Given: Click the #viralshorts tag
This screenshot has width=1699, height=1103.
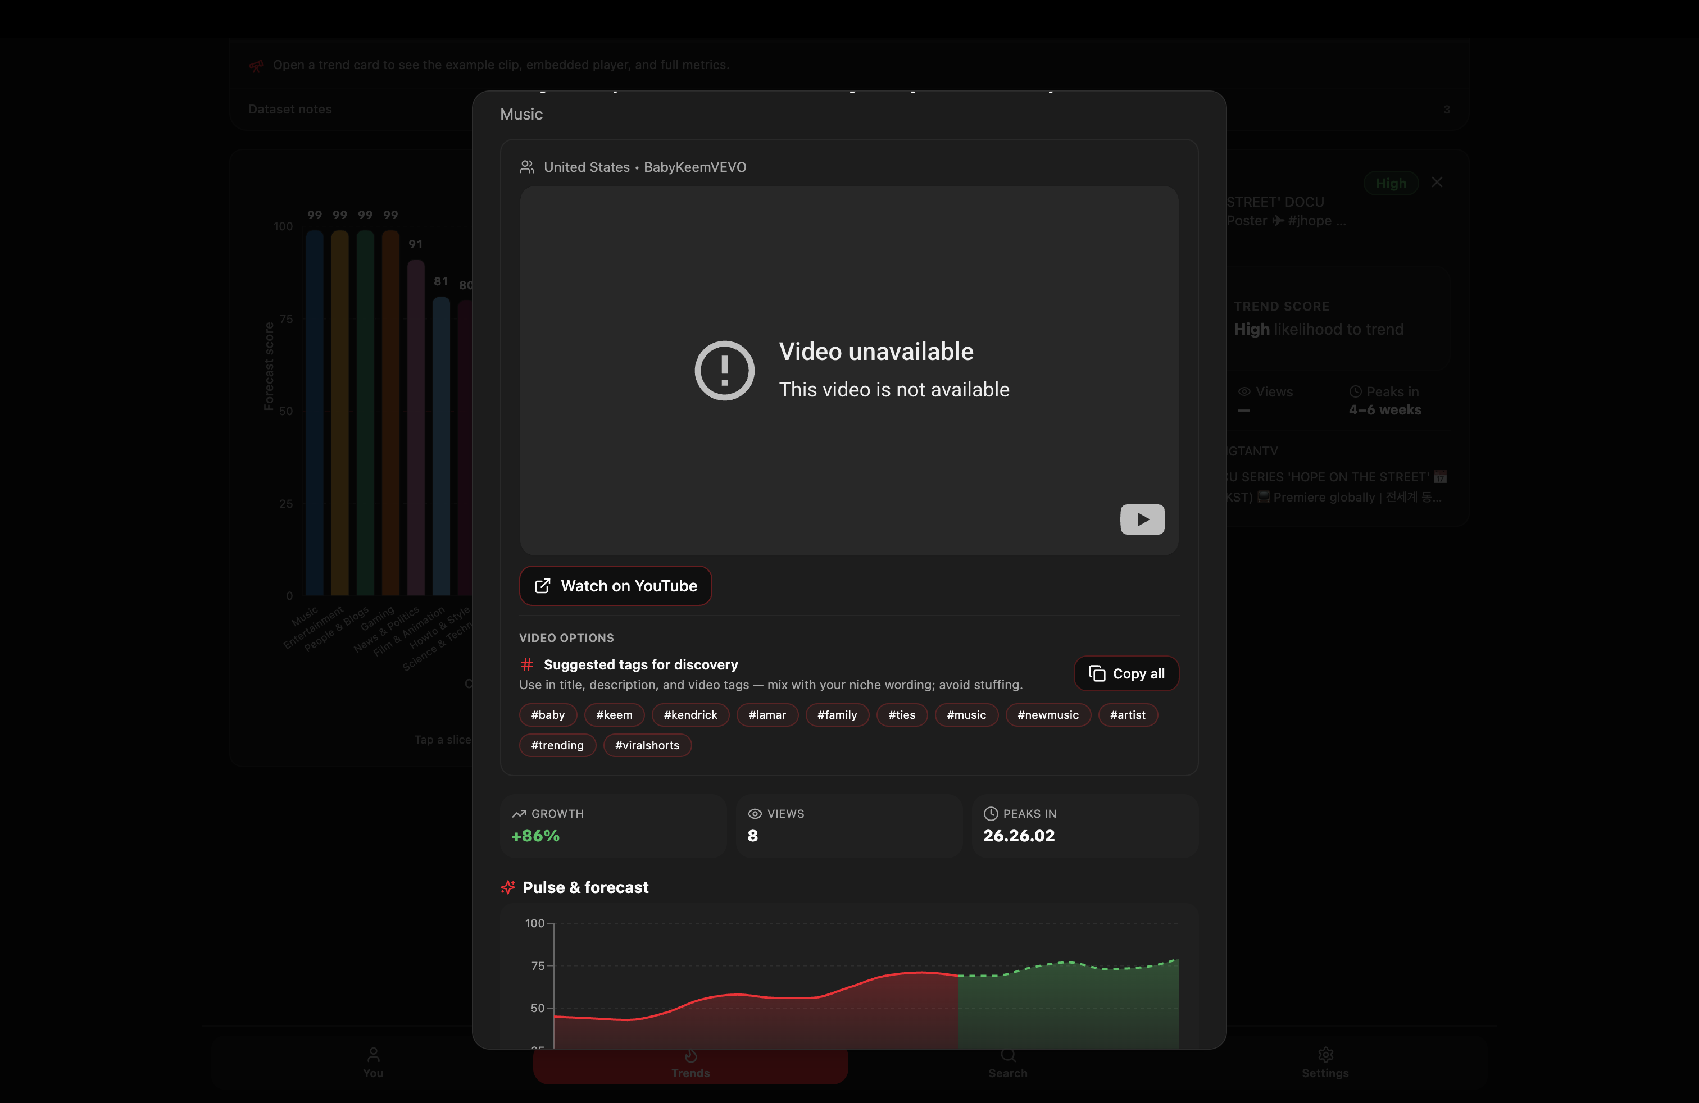Looking at the screenshot, I should point(647,745).
